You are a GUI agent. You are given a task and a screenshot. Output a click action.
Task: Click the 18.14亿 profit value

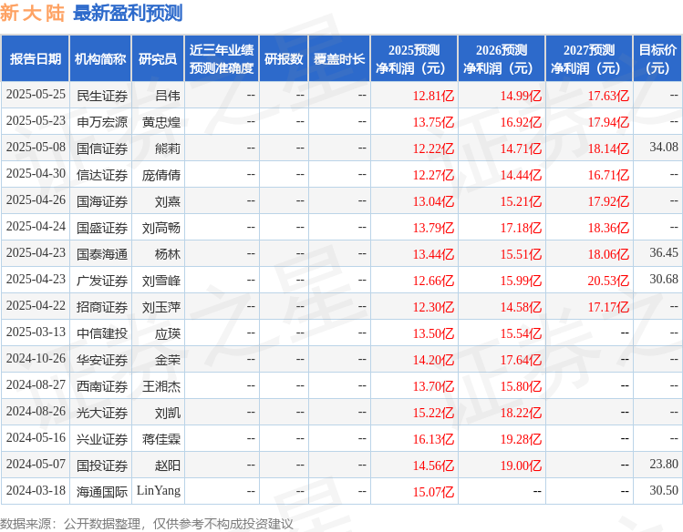click(x=608, y=148)
